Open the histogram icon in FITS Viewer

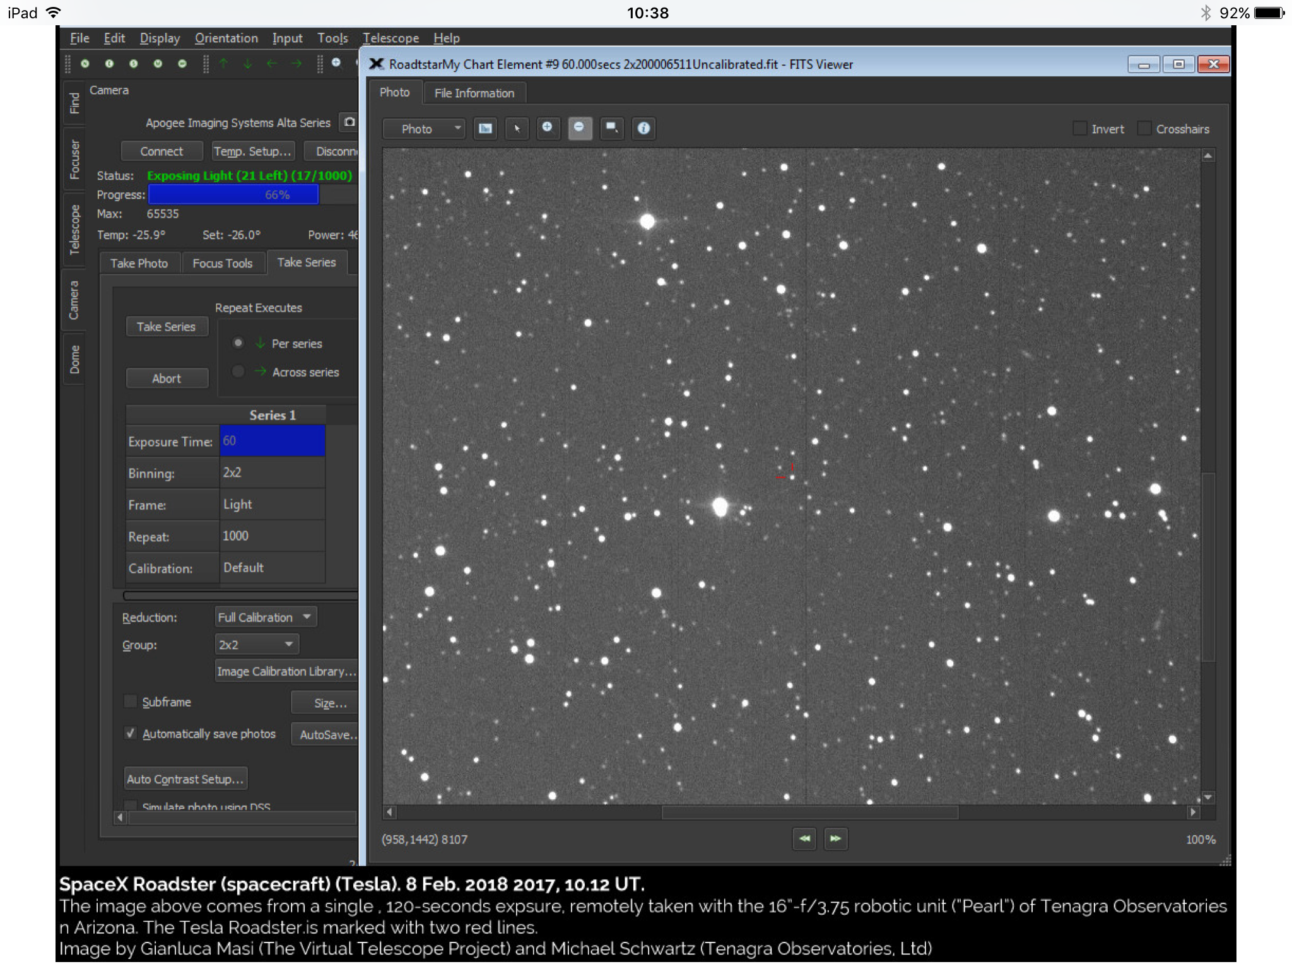(x=485, y=129)
